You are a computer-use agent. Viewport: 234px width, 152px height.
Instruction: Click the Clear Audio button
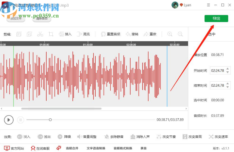42,19
